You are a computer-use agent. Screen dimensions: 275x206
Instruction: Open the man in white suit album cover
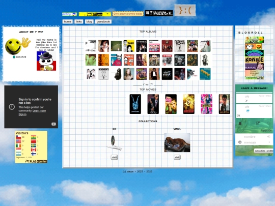point(154,74)
